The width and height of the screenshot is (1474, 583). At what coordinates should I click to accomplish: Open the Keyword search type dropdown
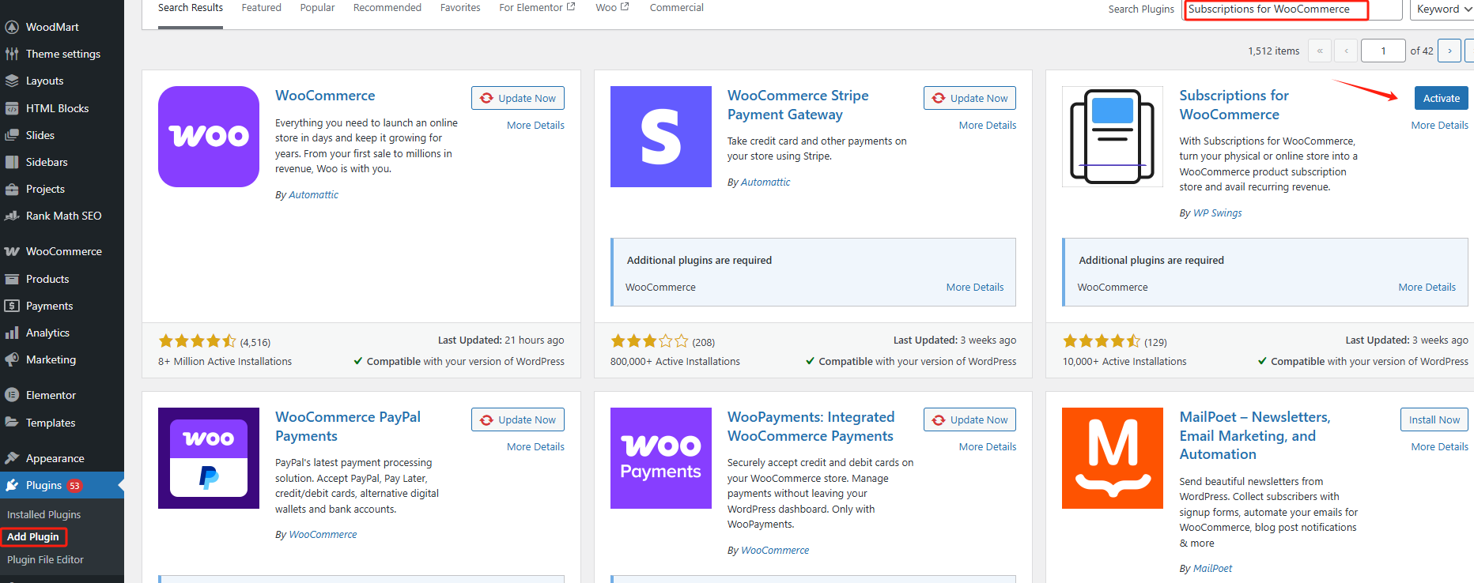pos(1441,9)
